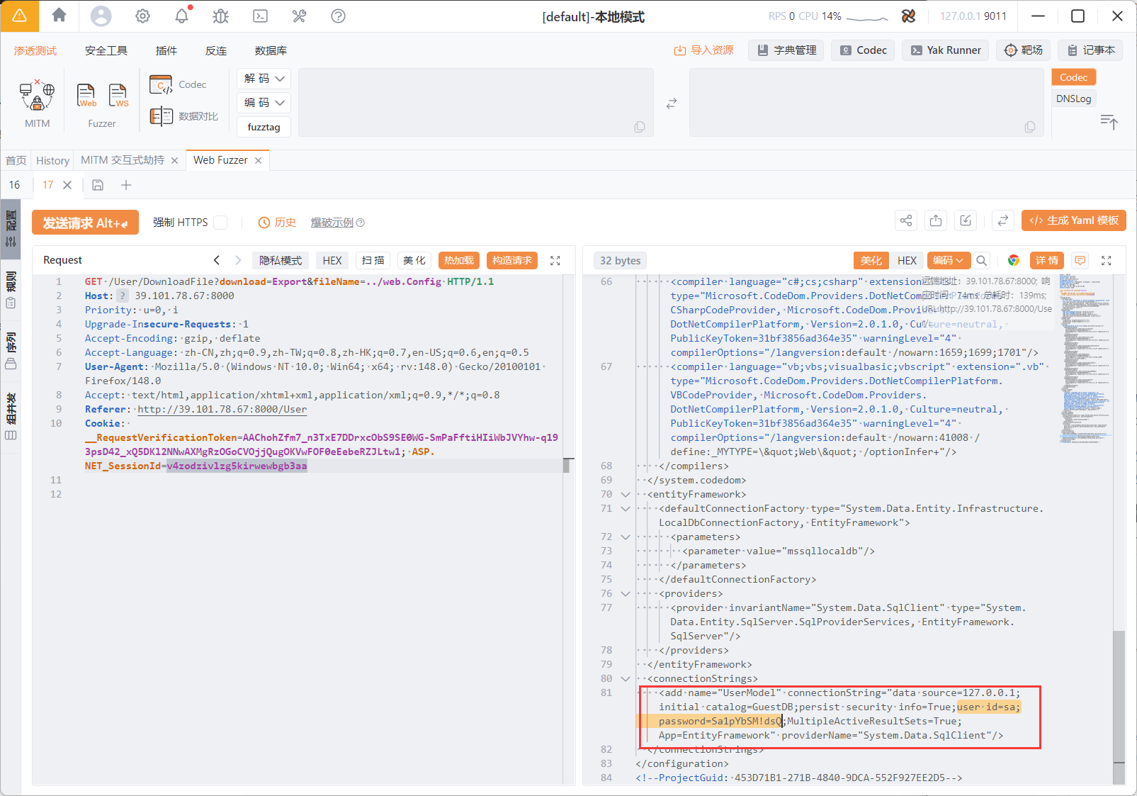Click the response panel vertical scrollbar
This screenshot has width=1137, height=796.
tap(1119, 695)
